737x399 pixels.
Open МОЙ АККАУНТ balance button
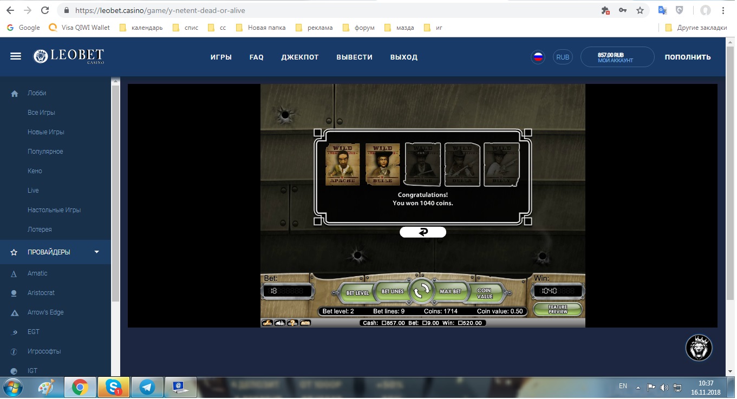[617, 57]
